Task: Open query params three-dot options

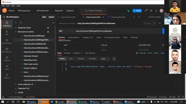Action: coord(163,45)
